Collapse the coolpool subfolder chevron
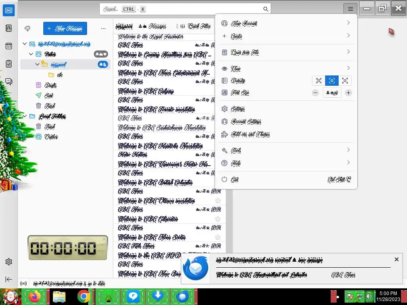Screen dimensions: 407x305 37,64
